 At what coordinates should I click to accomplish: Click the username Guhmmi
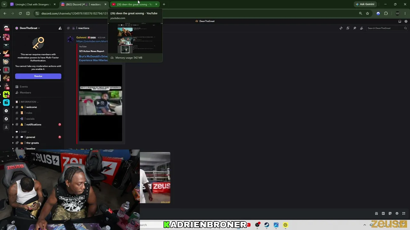(81, 37)
